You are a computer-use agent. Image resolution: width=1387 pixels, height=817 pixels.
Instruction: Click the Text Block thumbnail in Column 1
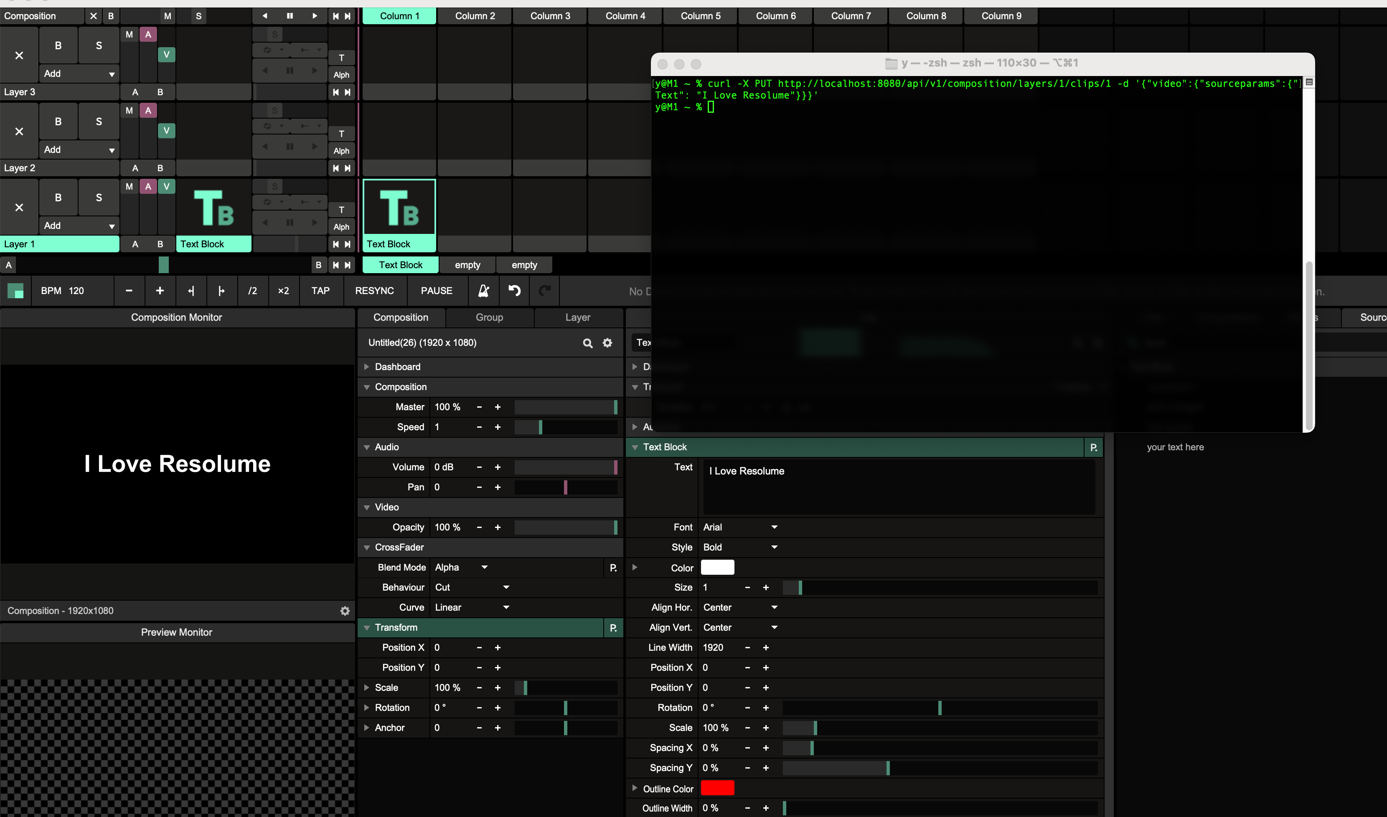click(399, 208)
